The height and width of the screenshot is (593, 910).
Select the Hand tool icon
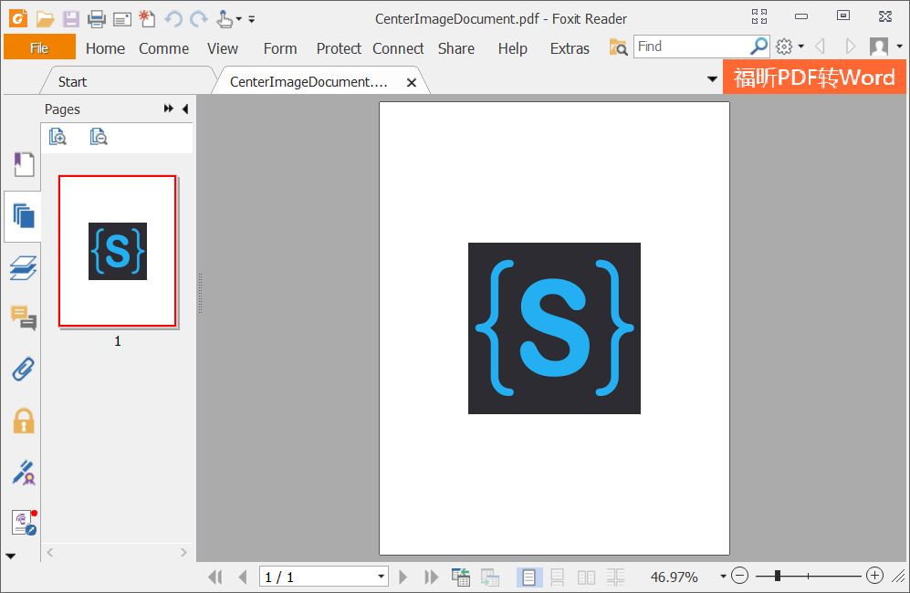coord(225,19)
